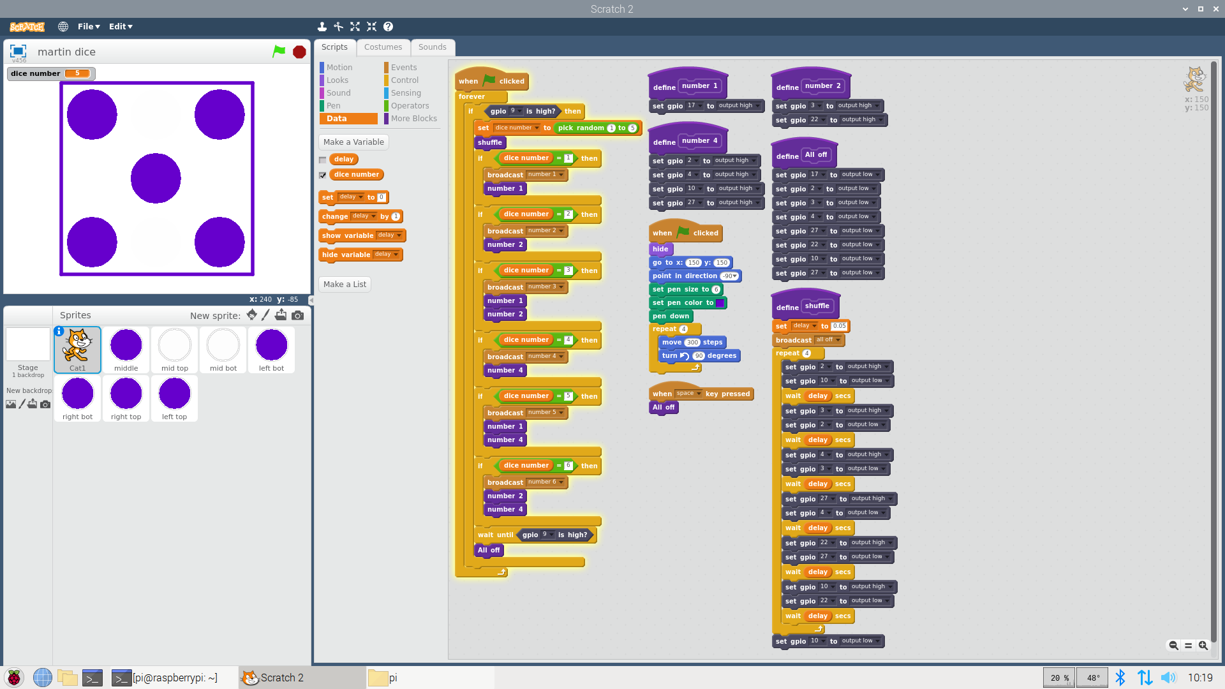
Task: Uncheck the dice number variable checkbox
Action: click(x=323, y=175)
